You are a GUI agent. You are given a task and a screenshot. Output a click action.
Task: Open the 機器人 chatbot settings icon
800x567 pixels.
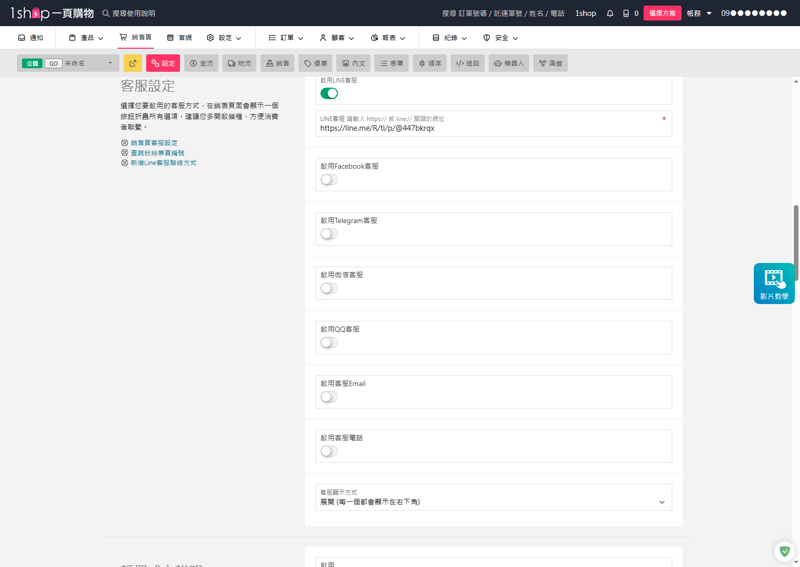coord(509,63)
